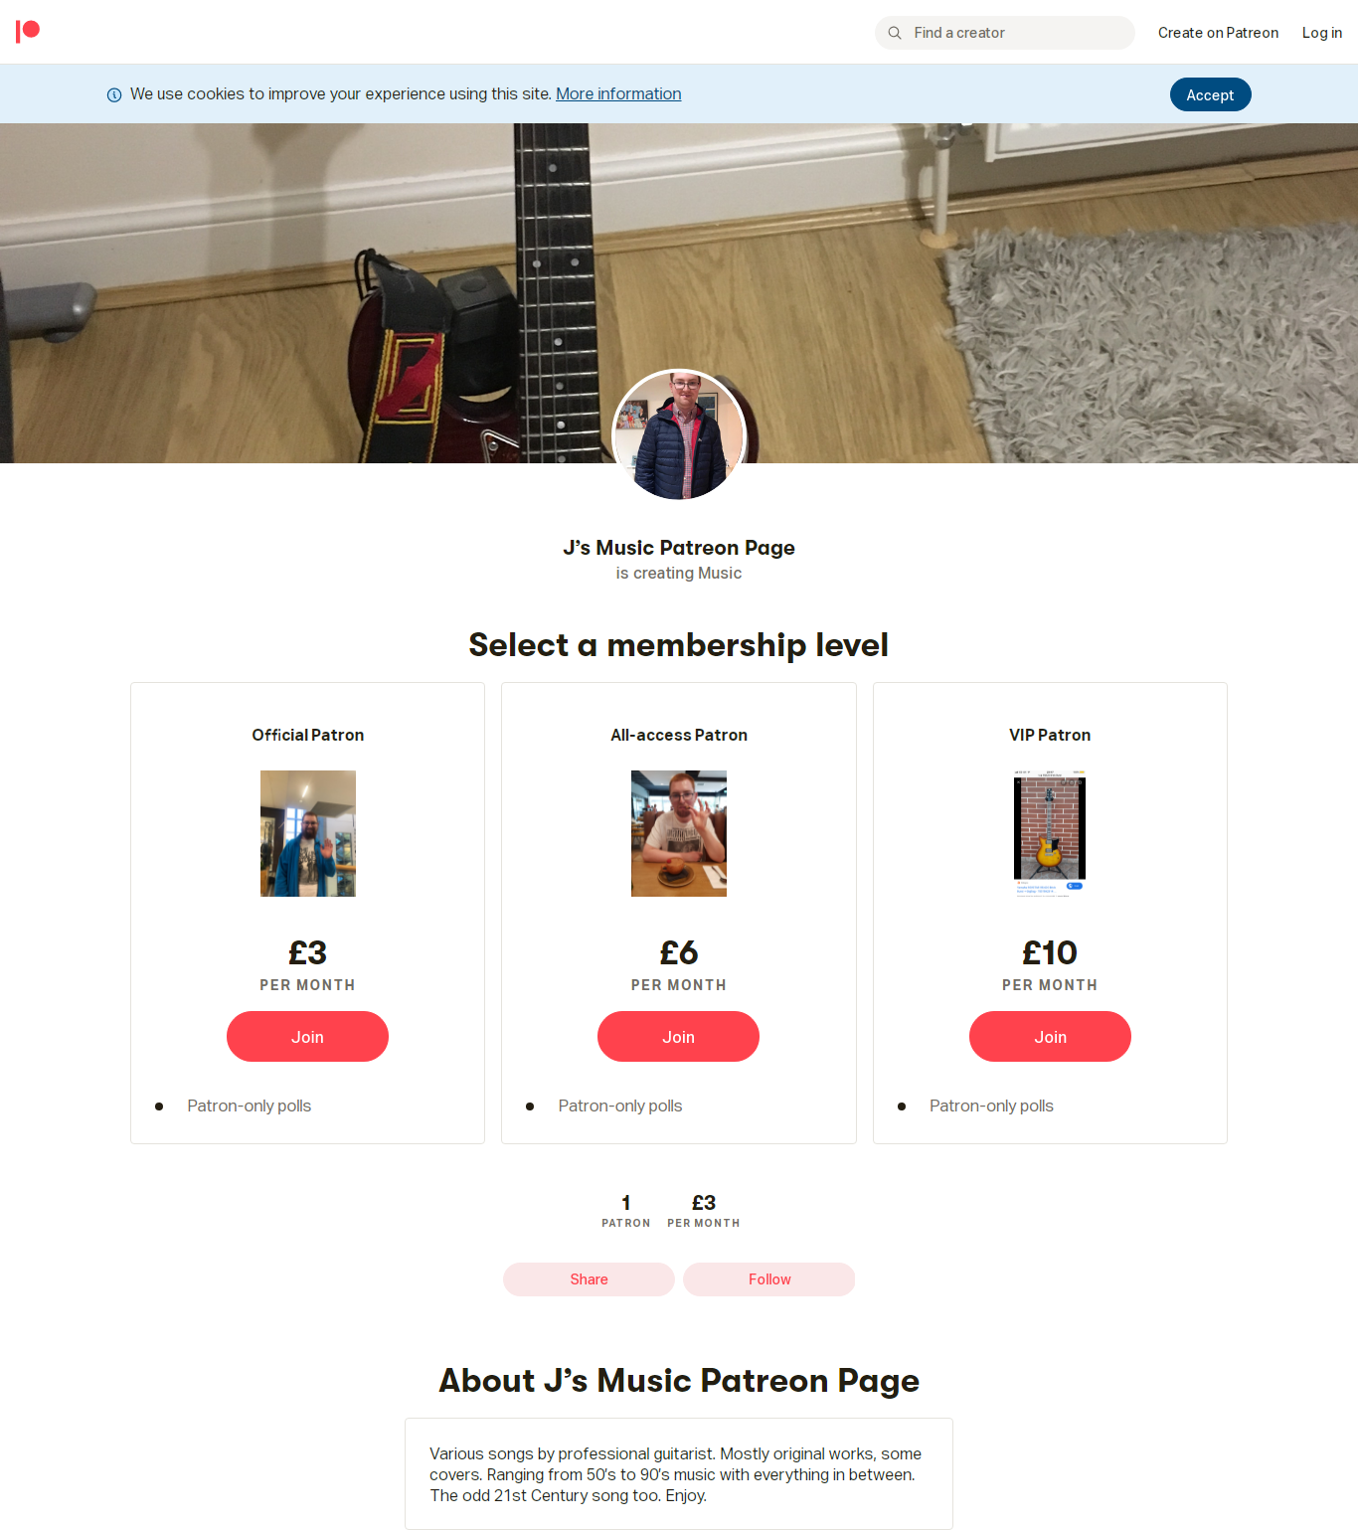Focus the Find a creator search field

tap(1005, 33)
